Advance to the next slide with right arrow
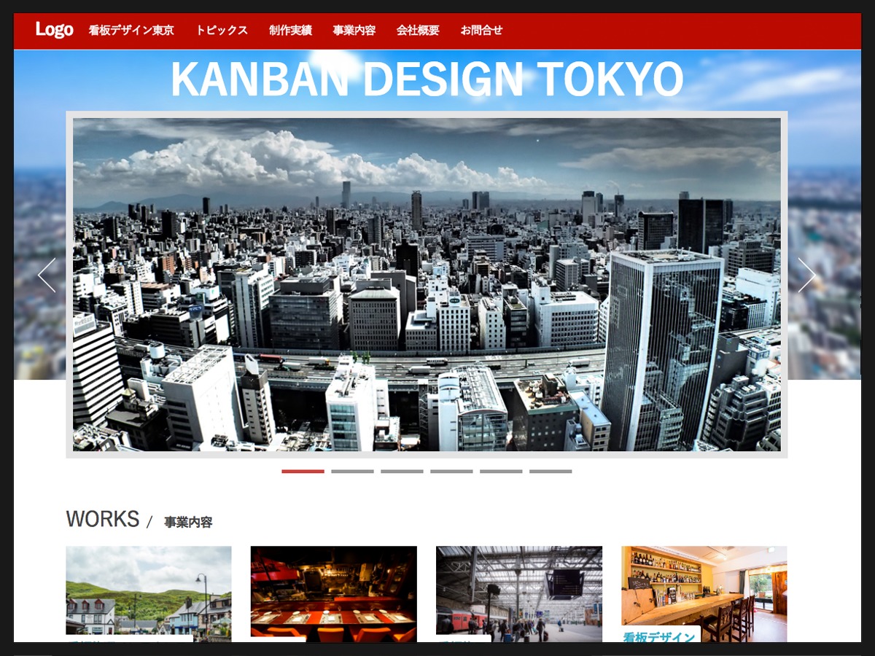The image size is (875, 656). click(x=806, y=276)
